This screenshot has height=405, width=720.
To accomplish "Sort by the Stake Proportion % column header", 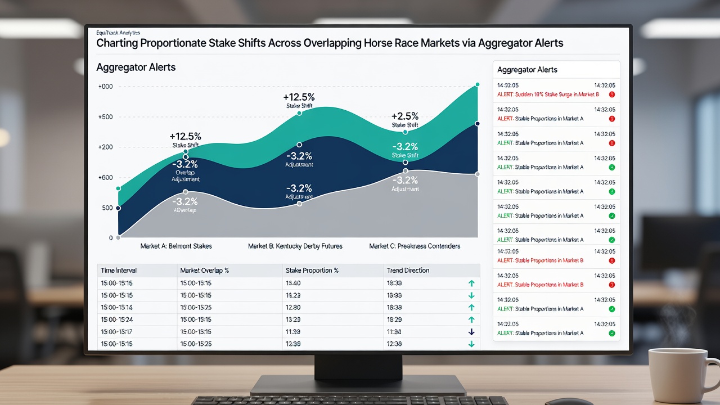I will click(312, 271).
